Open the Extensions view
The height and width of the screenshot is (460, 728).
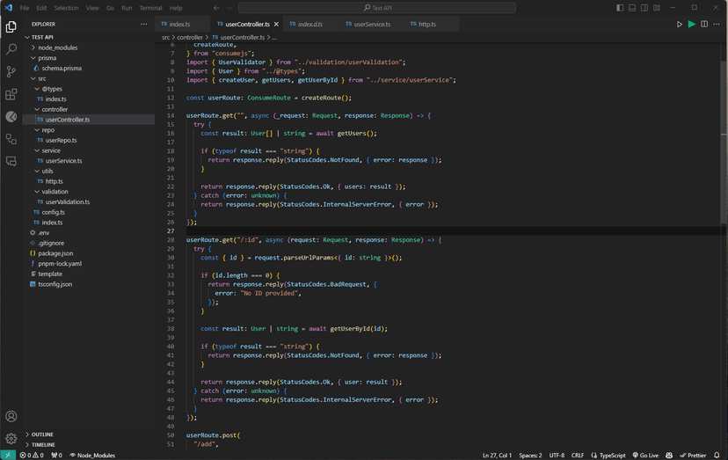[x=11, y=94]
